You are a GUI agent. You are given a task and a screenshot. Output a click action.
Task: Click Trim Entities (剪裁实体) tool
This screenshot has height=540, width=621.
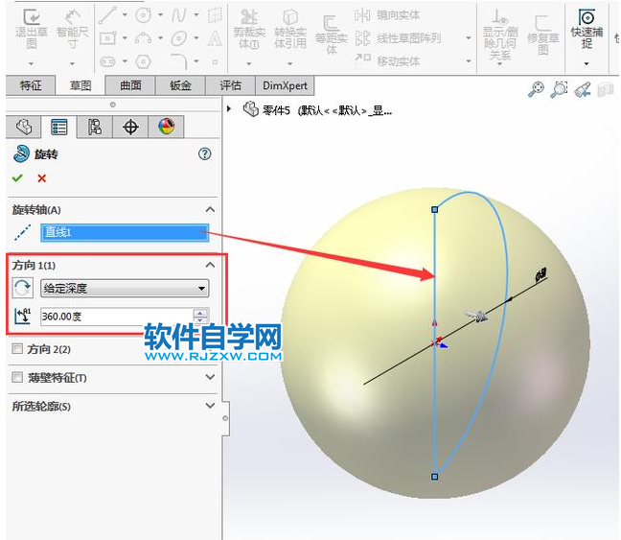249,30
